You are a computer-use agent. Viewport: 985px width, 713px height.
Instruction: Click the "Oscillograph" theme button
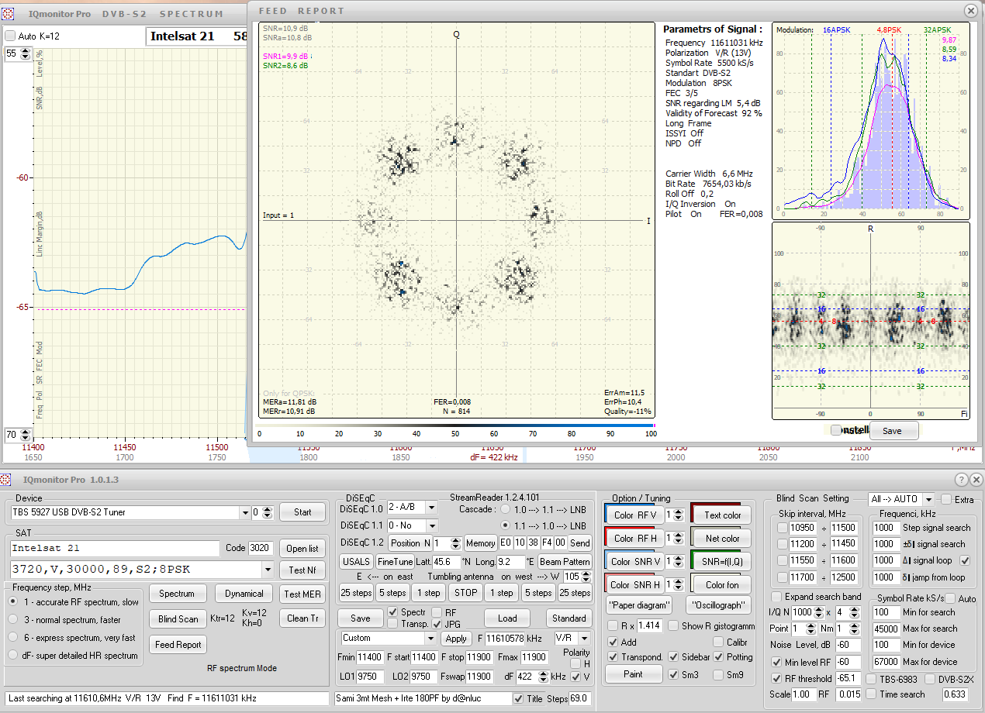tap(720, 605)
